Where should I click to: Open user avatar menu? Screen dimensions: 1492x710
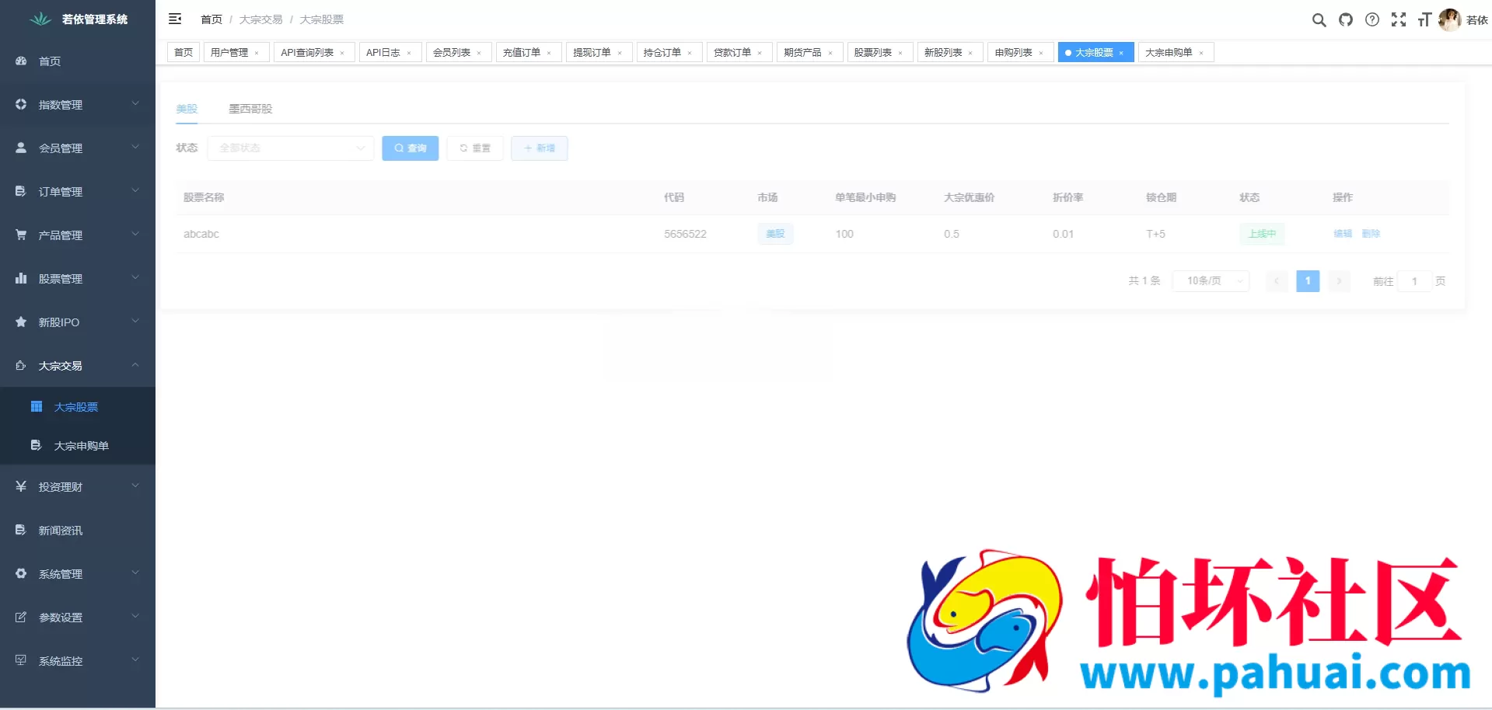1449,19
